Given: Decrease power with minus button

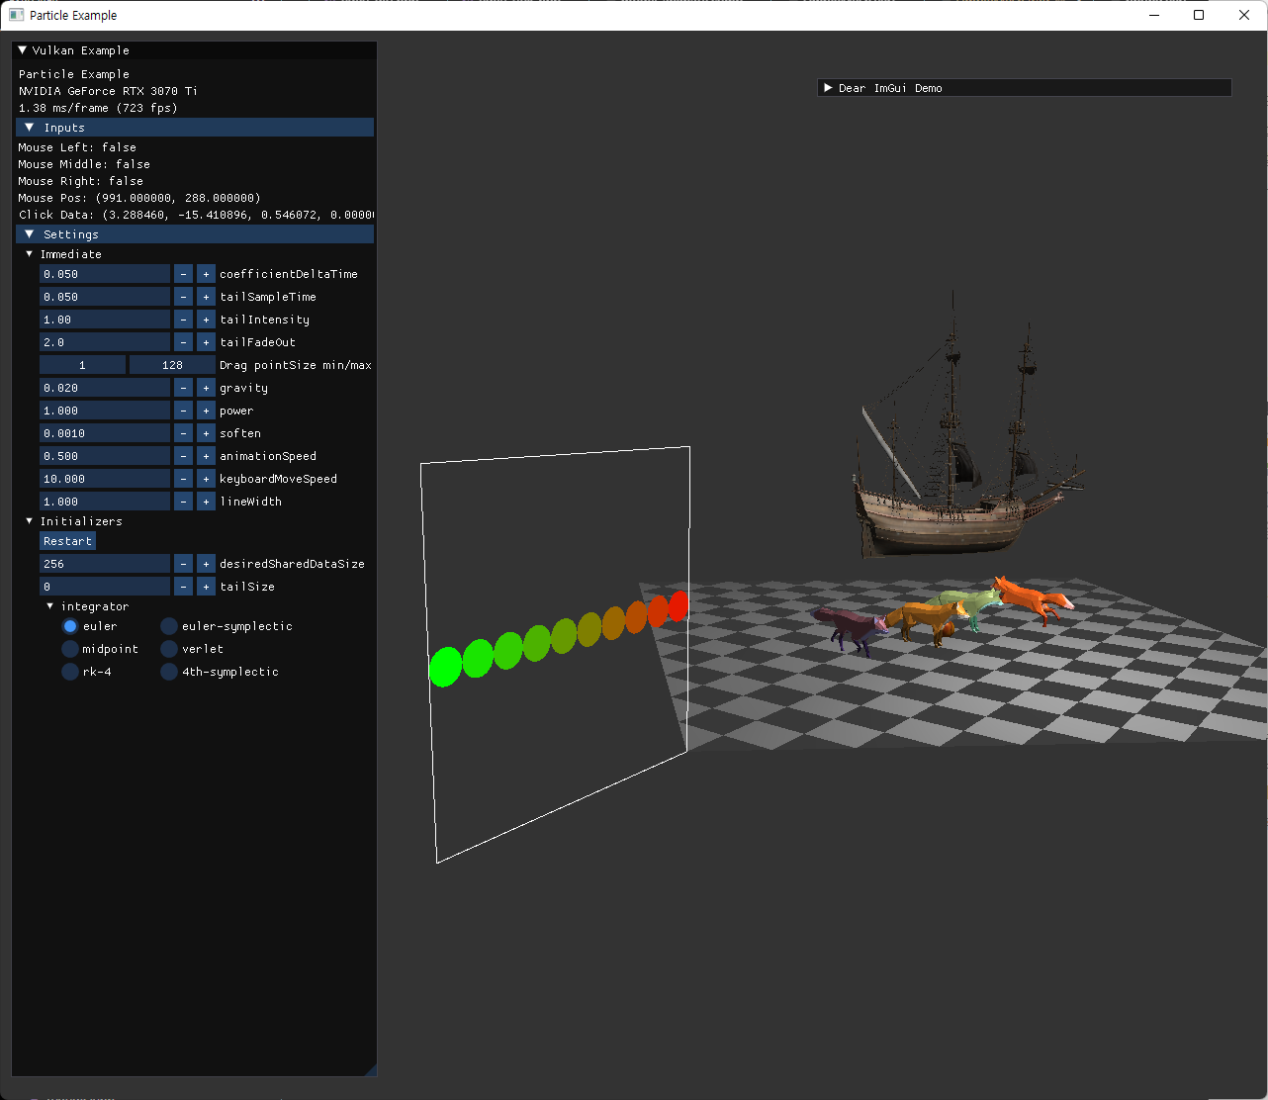Looking at the screenshot, I should click(183, 411).
